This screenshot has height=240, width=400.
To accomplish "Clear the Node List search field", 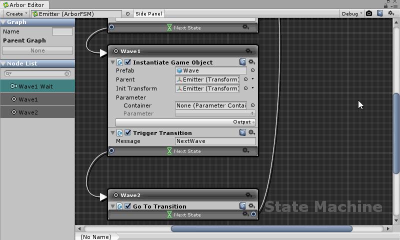I will (x=67, y=73).
